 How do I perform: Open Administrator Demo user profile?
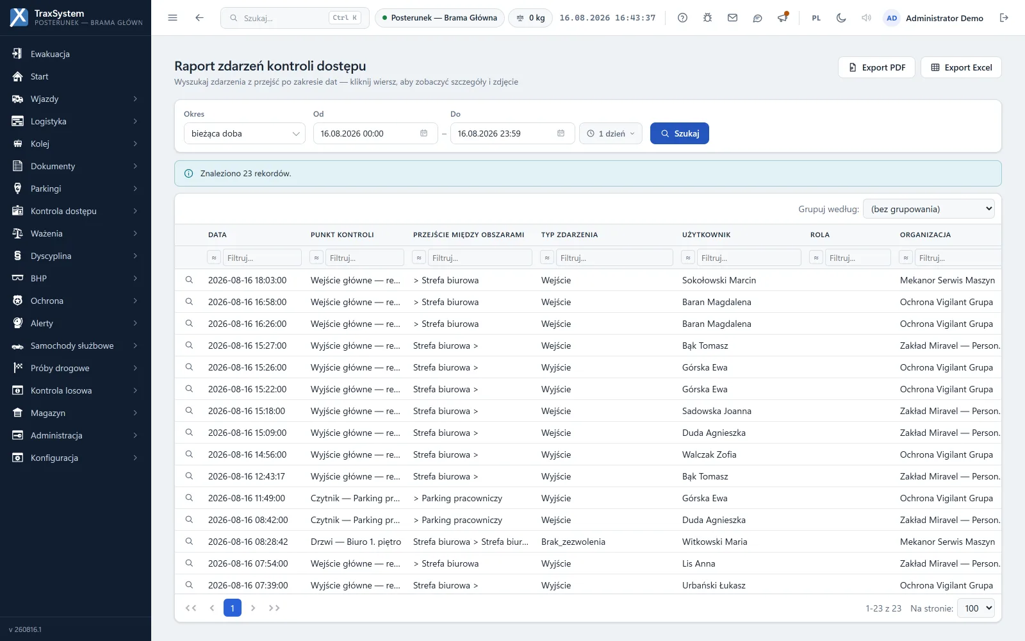pyautogui.click(x=934, y=18)
